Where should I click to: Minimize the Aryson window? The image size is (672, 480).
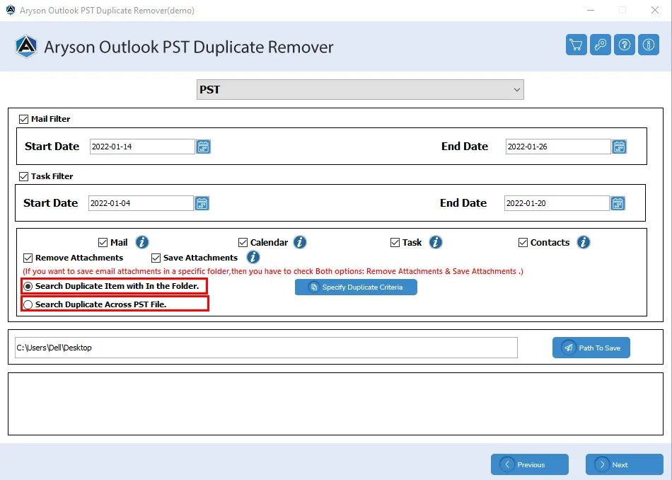(x=591, y=11)
